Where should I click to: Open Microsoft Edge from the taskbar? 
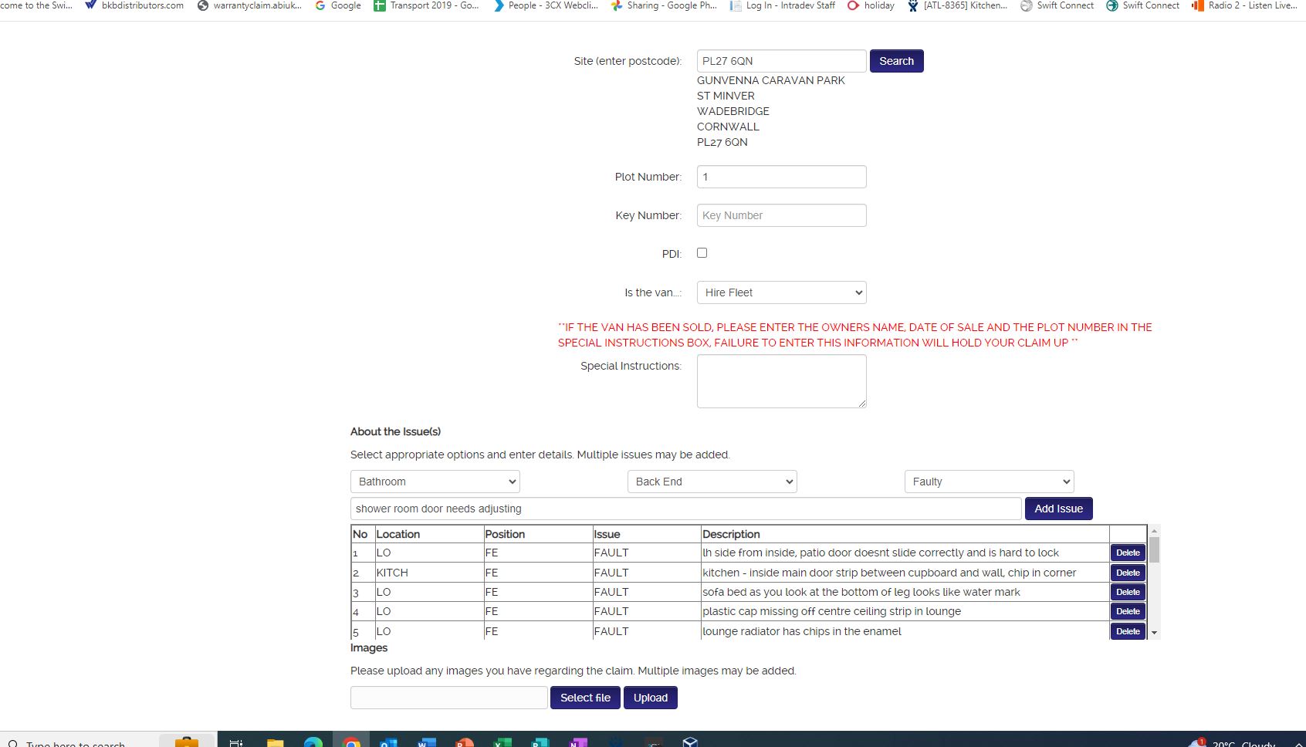click(x=313, y=742)
